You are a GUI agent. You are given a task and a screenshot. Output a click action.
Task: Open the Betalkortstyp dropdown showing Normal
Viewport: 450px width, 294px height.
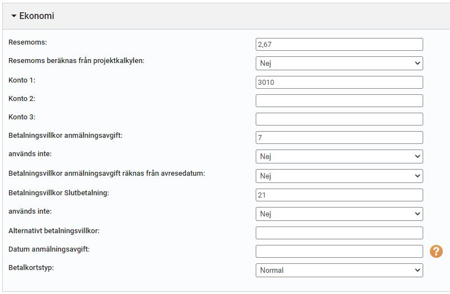(339, 270)
